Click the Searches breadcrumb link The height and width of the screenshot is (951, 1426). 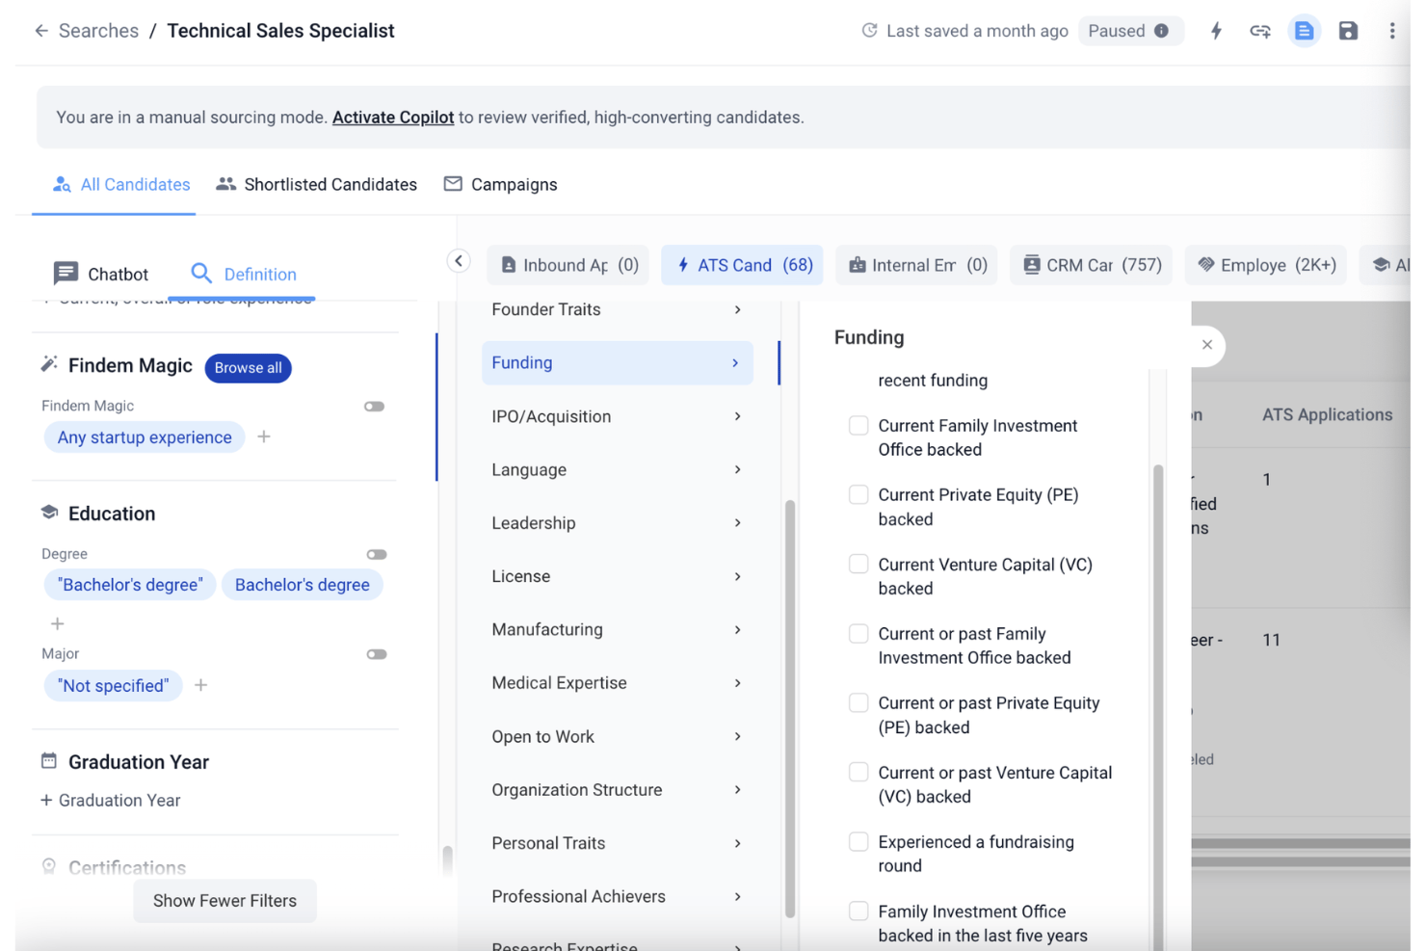pos(98,31)
